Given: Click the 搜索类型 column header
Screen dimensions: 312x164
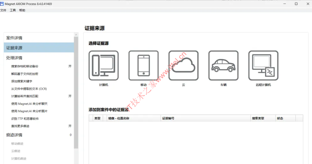Looking at the screenshot, I should tap(258, 118).
